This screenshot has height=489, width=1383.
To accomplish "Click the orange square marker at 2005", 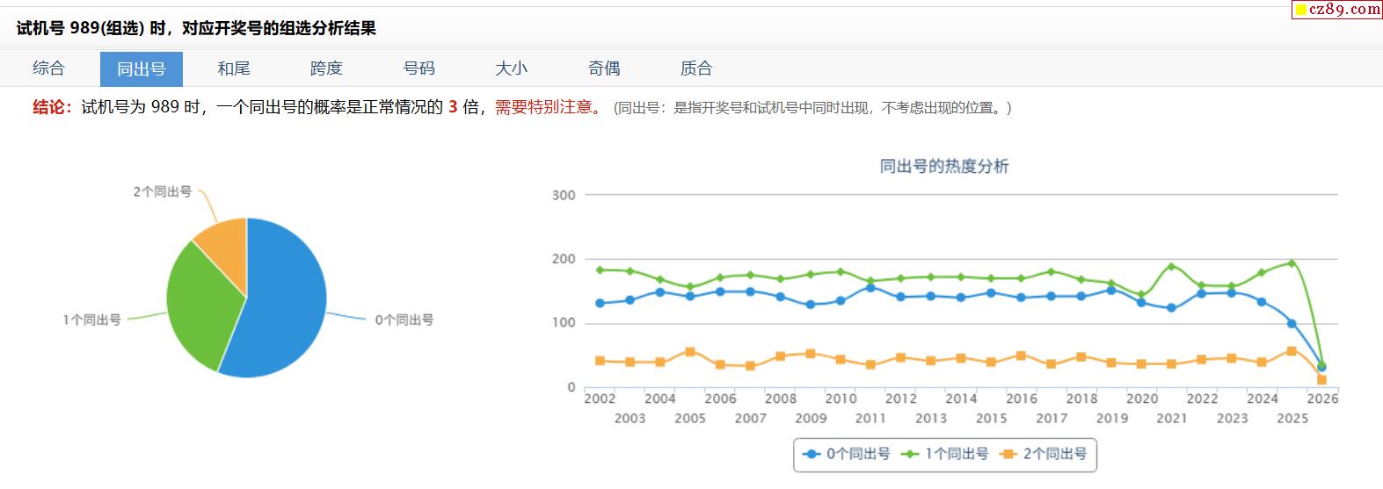I will click(x=690, y=352).
